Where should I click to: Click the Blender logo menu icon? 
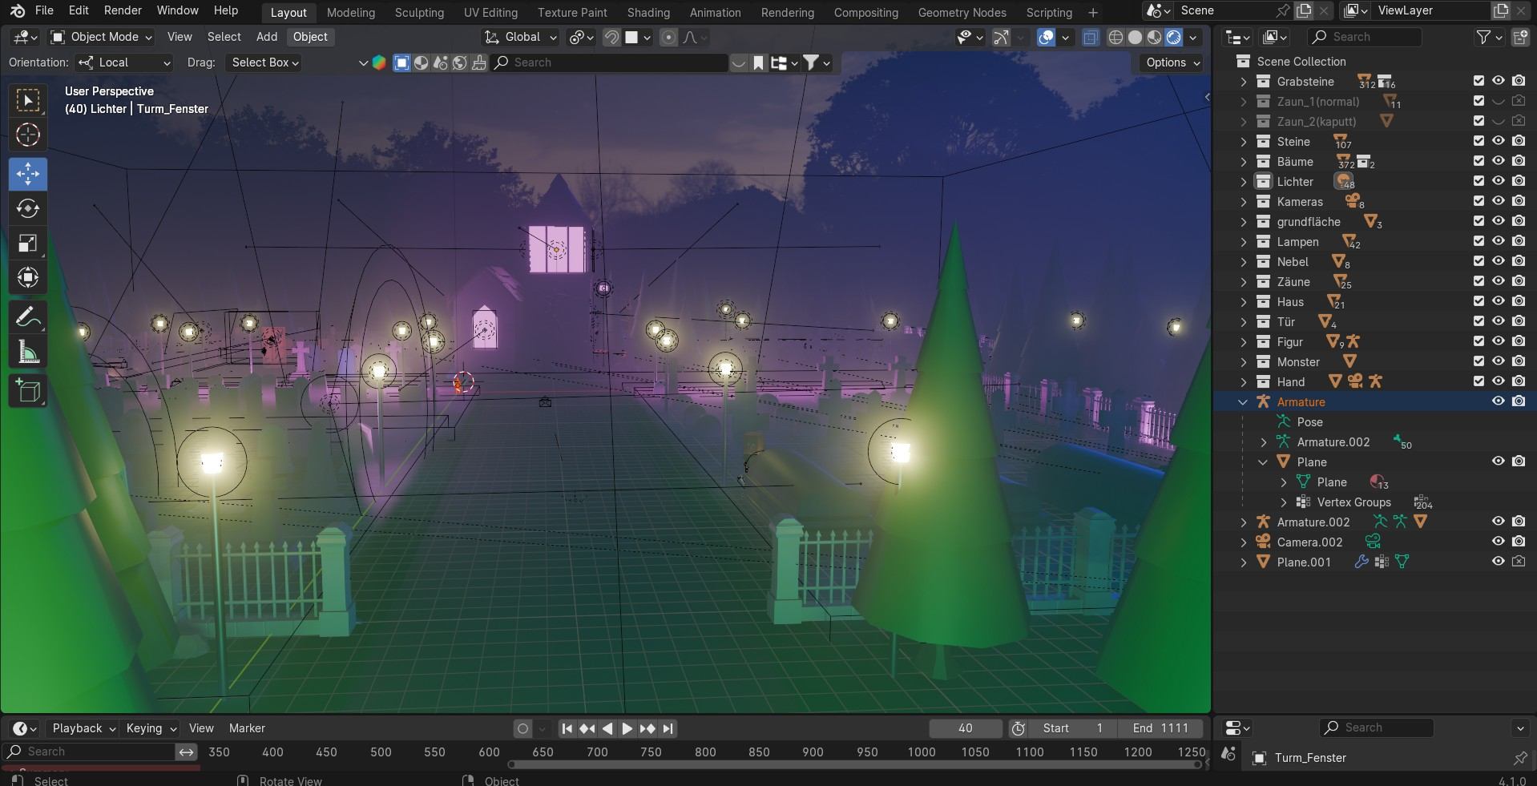(x=17, y=11)
